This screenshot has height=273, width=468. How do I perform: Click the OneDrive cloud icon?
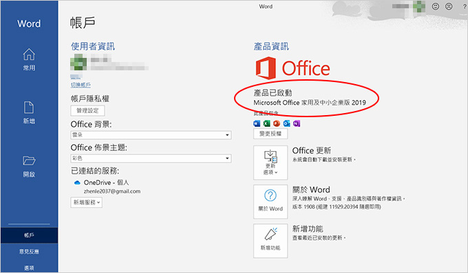(x=77, y=183)
